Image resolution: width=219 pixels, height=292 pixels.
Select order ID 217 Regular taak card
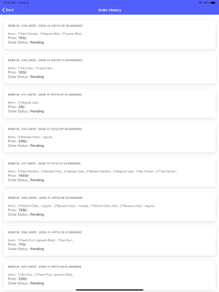110,103
